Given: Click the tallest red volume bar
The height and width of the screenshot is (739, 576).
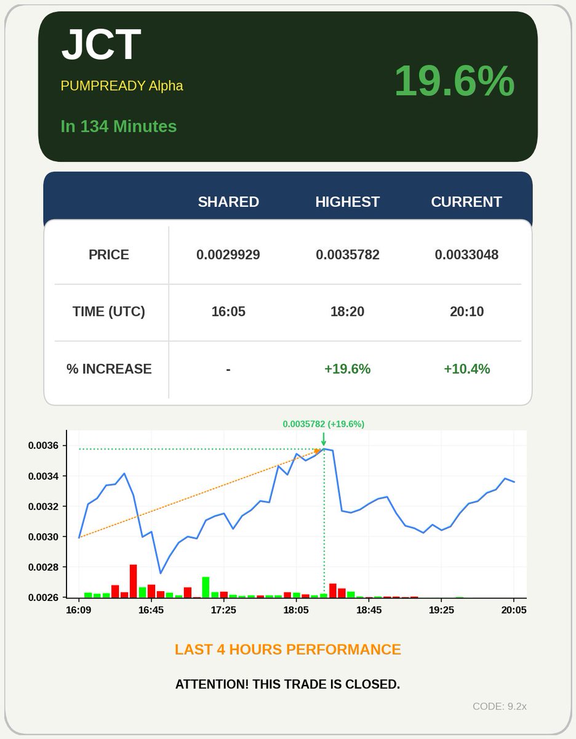Looking at the screenshot, I should [133, 581].
